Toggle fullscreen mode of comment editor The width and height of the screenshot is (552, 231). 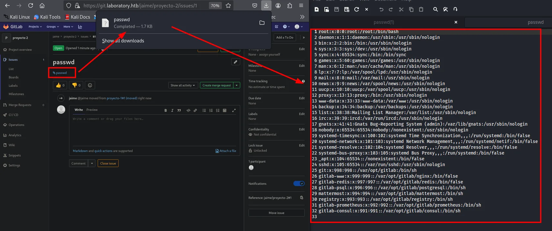(x=234, y=111)
